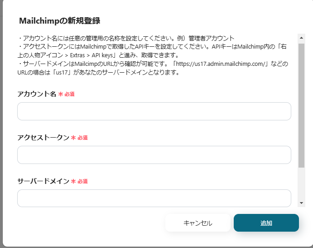The height and width of the screenshot is (248, 313).
Task: Click the 必須 mark beside アカウント名
Action: (x=67, y=94)
